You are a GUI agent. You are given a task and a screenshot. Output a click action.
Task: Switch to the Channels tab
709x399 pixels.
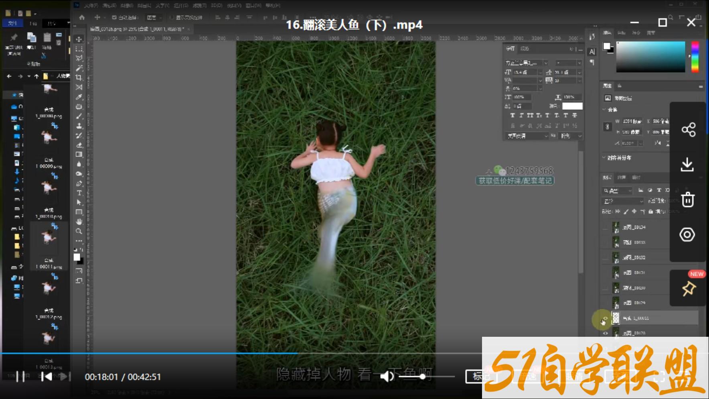[x=622, y=177]
